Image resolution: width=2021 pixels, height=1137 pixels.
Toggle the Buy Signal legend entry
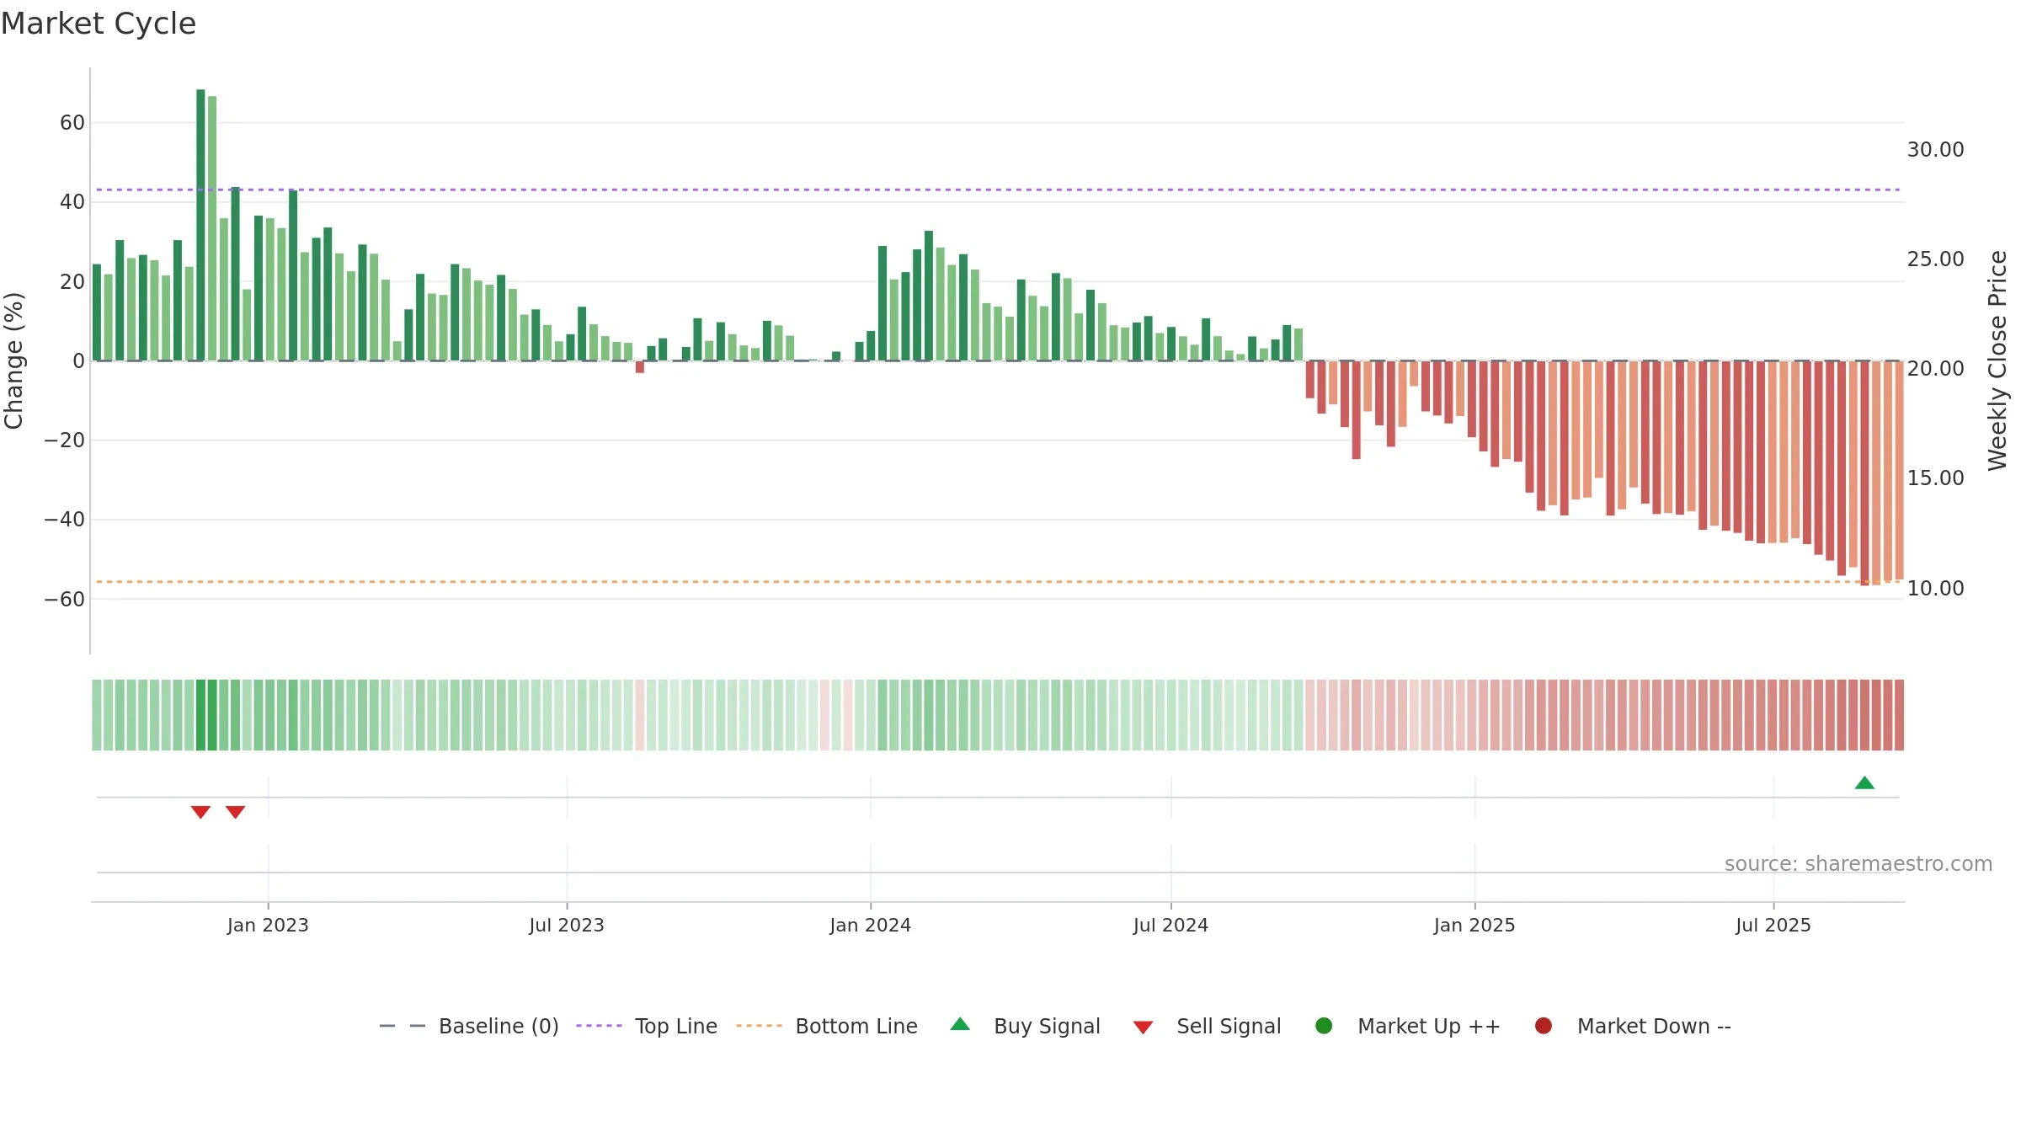[x=1025, y=1026]
